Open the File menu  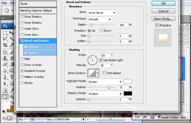pos(4,3)
